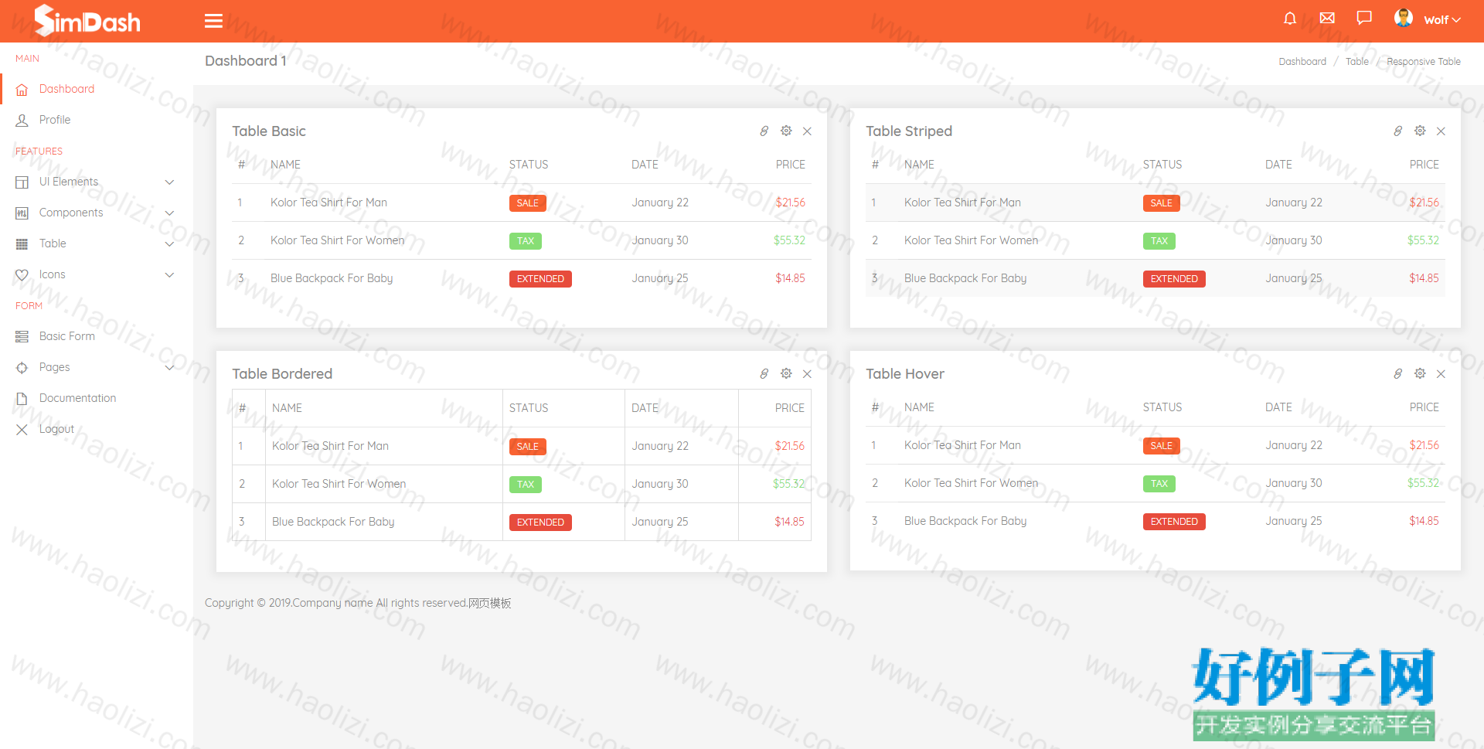Click the PRICE header in Table Striped
The image size is (1484, 749).
tap(1424, 165)
